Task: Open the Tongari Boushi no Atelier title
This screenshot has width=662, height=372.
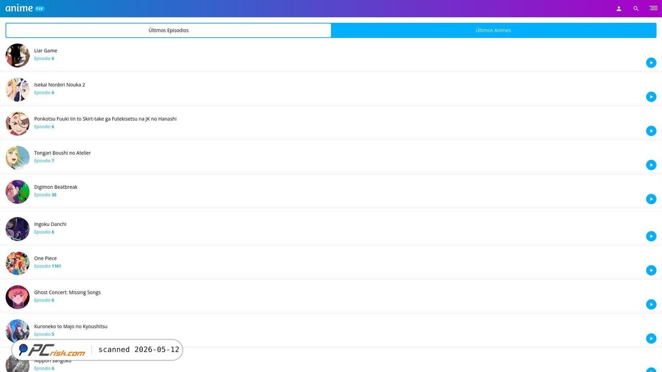Action: 63,153
